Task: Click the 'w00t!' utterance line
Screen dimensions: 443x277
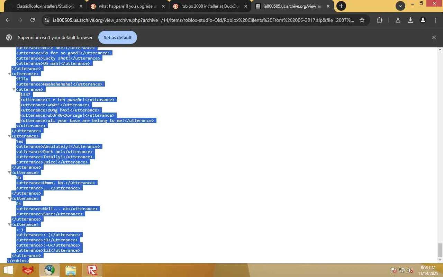Action: [55, 105]
